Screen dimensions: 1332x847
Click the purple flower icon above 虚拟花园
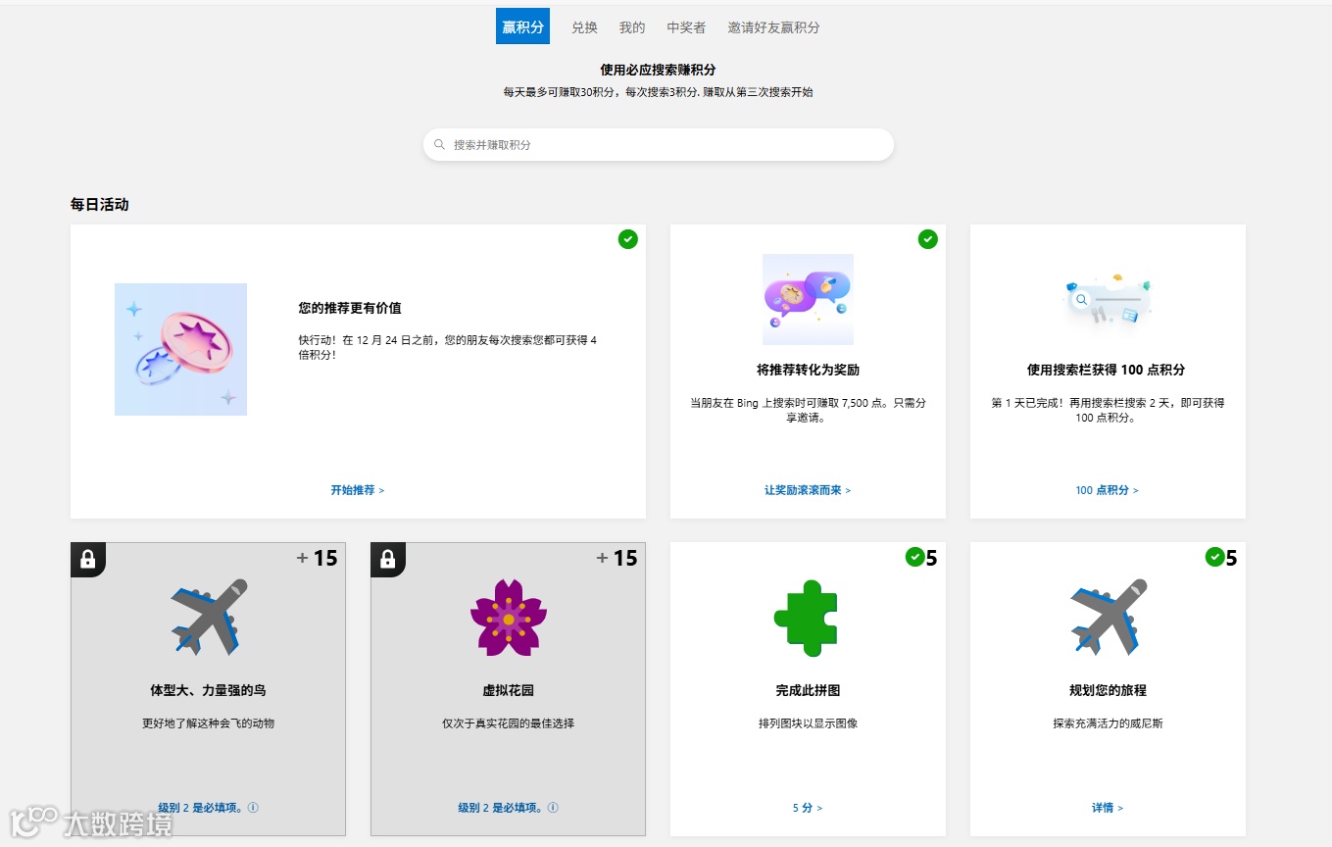tap(509, 617)
